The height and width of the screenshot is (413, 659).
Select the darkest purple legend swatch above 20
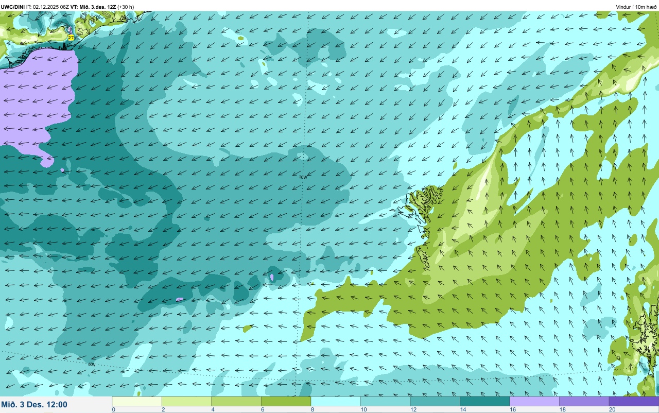[634, 401]
